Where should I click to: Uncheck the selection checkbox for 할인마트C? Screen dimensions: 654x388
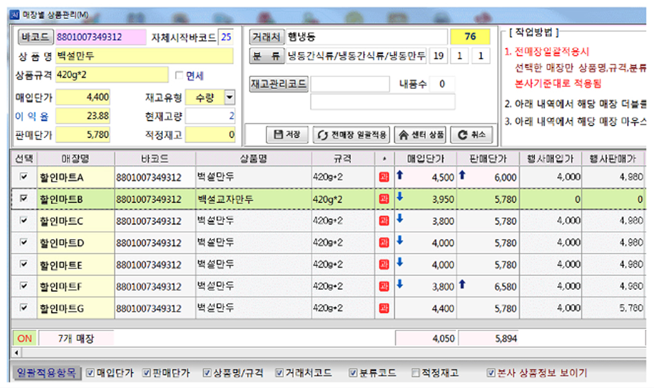24,221
